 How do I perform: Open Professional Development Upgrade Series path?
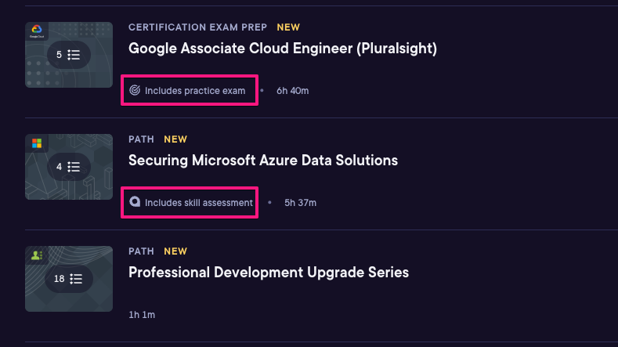pyautogui.click(x=269, y=273)
